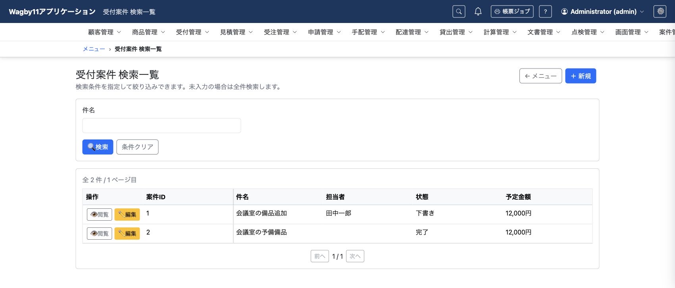675x288 pixels.
Task: Expand the 受注管理 dropdown
Action: coord(280,32)
